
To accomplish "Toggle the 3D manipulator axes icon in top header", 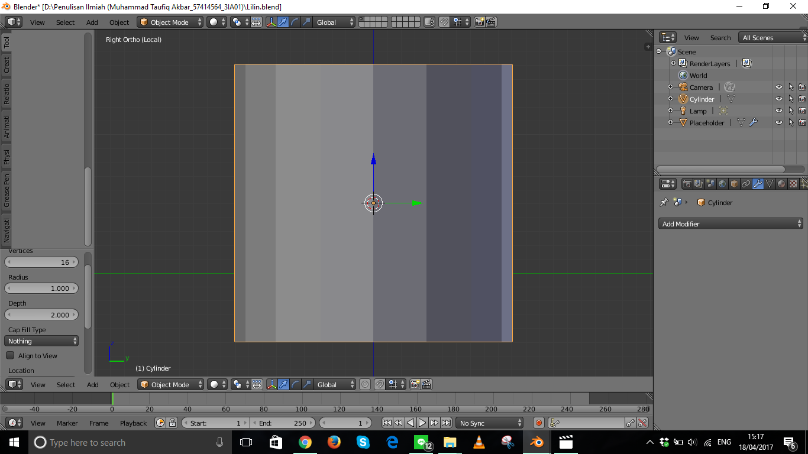I will point(272,22).
